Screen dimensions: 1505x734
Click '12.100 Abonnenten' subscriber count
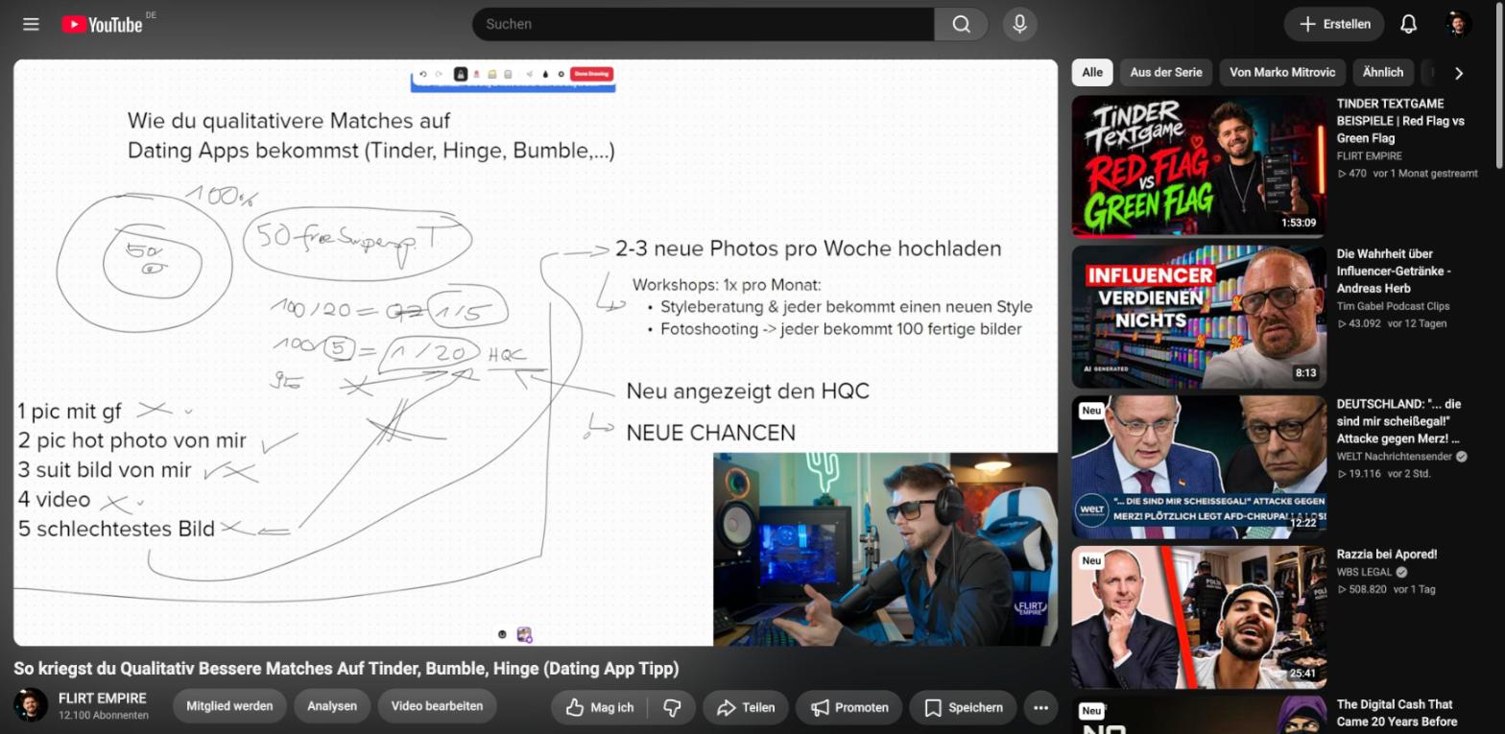[x=104, y=716]
